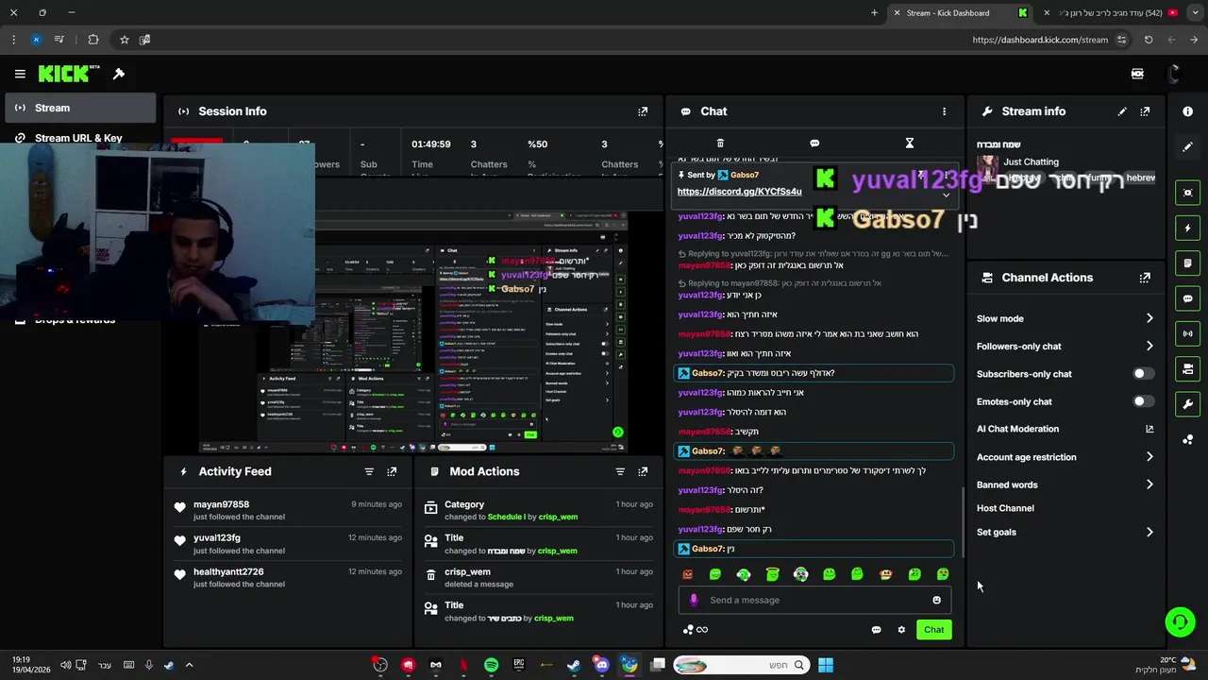
Task: Pop out the Mod Actions panel
Action: coord(643,471)
